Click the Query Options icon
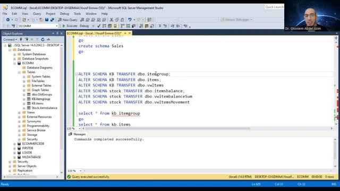The image size is (340, 191). pos(110,26)
